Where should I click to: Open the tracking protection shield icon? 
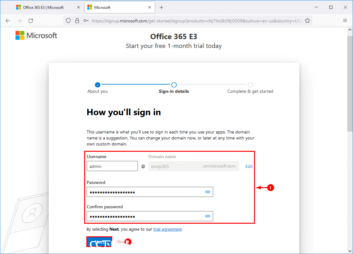click(x=68, y=21)
